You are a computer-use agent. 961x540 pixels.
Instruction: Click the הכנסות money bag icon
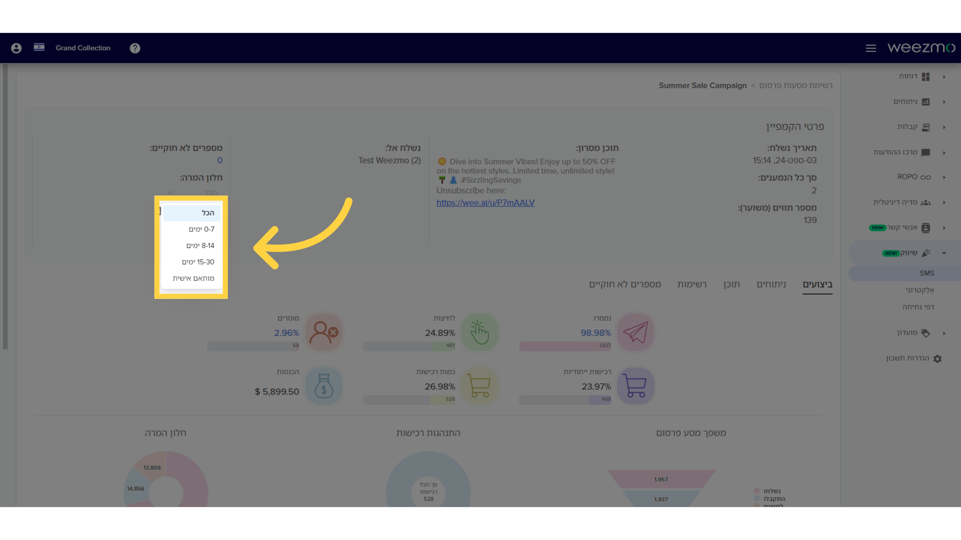323,386
